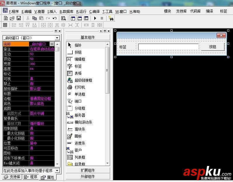Select the 滑块条 component

click(86, 129)
